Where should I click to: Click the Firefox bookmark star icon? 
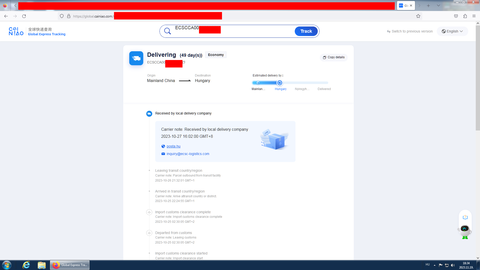coord(418,16)
